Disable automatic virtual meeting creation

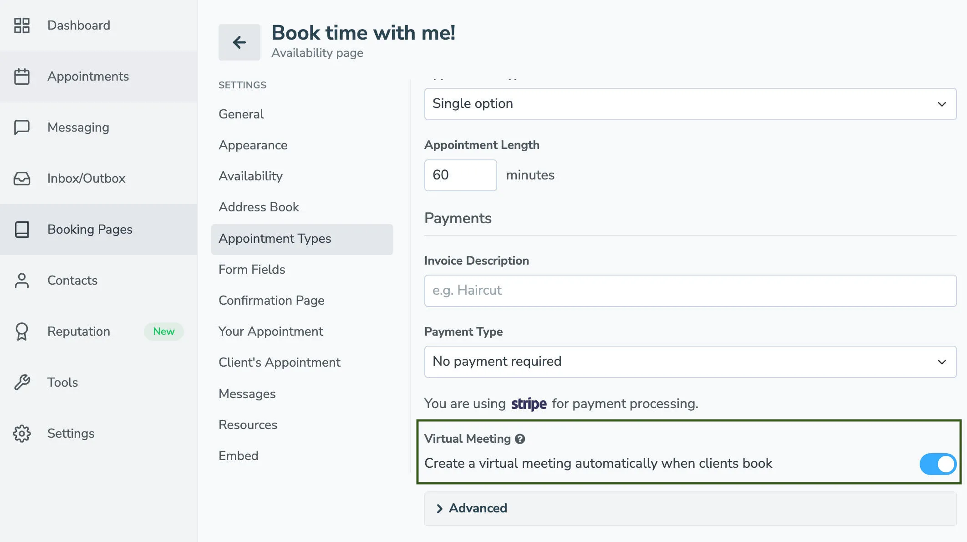coord(937,464)
